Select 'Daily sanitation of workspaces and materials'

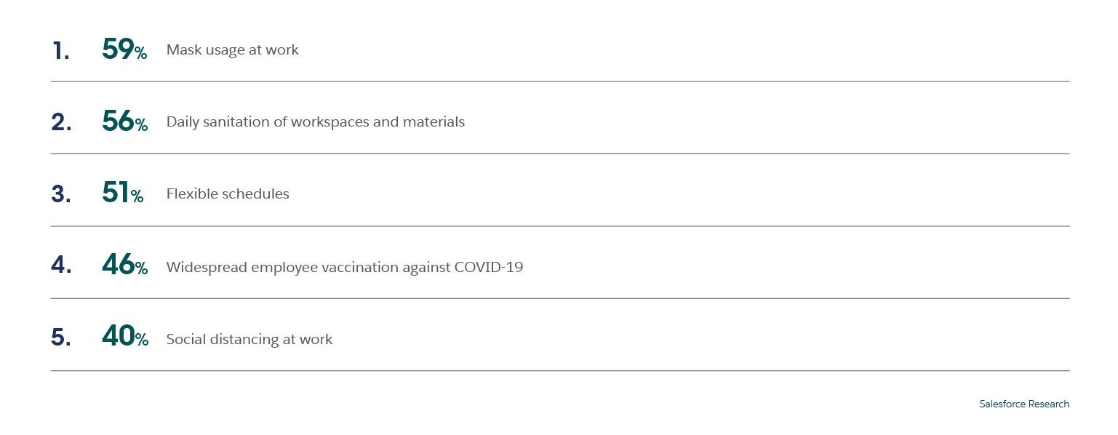coord(315,122)
